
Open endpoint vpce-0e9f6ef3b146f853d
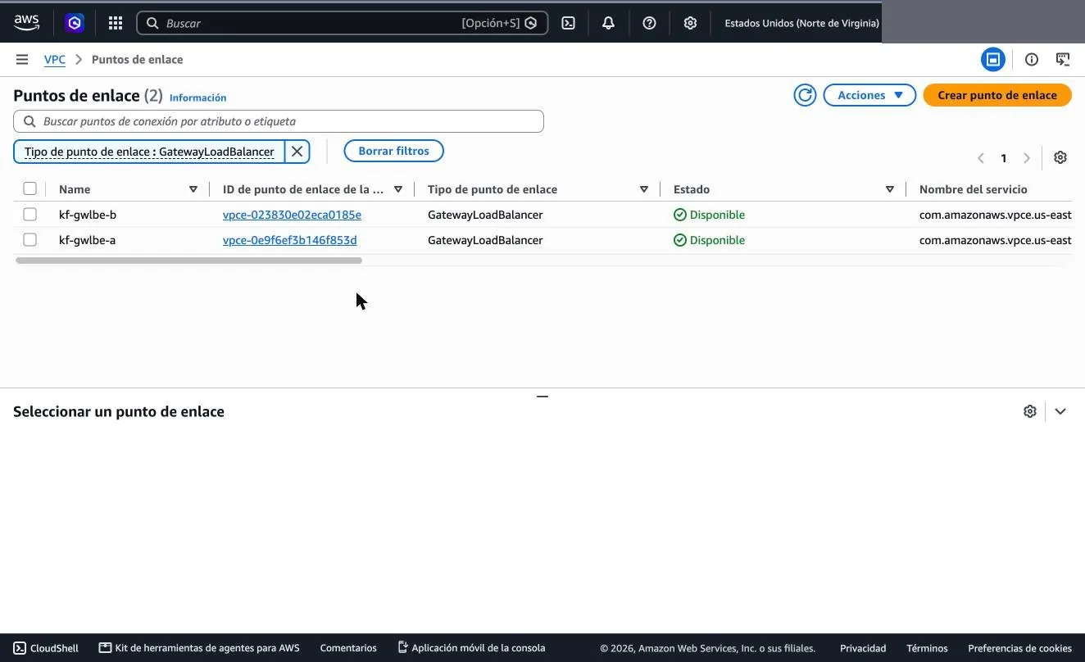290,240
